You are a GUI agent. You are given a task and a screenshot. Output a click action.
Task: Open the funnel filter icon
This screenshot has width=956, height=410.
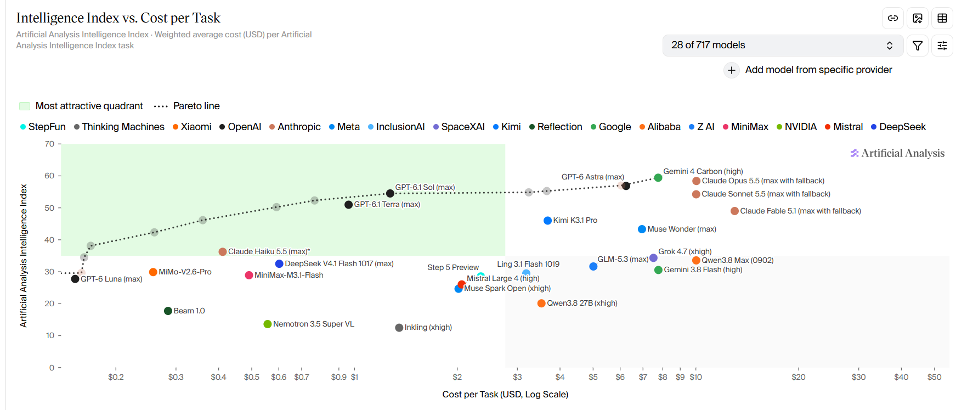[918, 46]
